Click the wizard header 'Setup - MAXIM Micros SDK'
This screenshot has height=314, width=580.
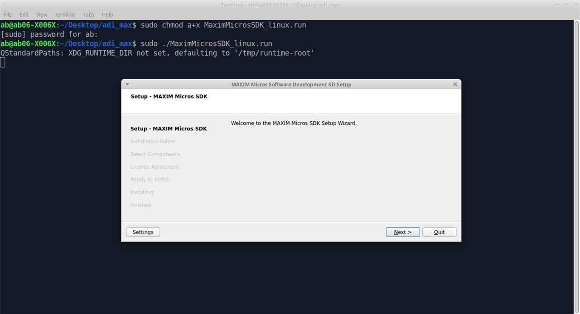169,96
